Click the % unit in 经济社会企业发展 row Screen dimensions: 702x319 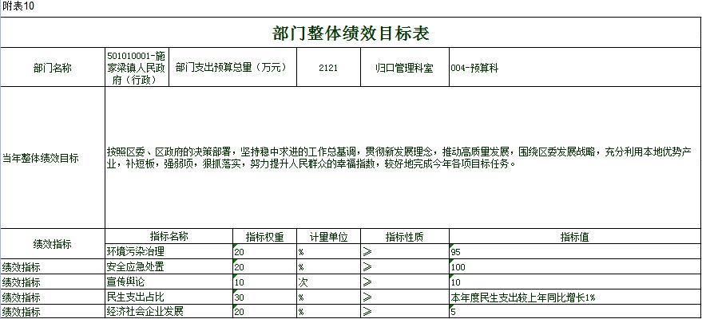click(328, 311)
